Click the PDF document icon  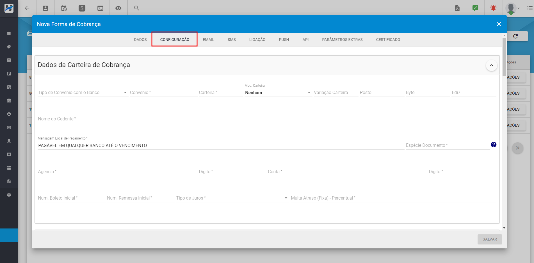457,8
